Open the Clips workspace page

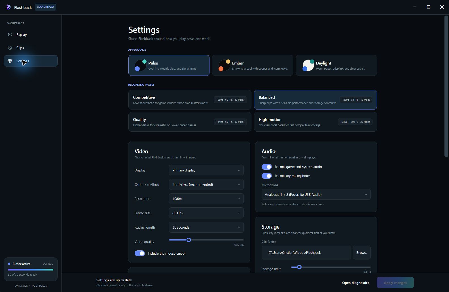(31, 48)
